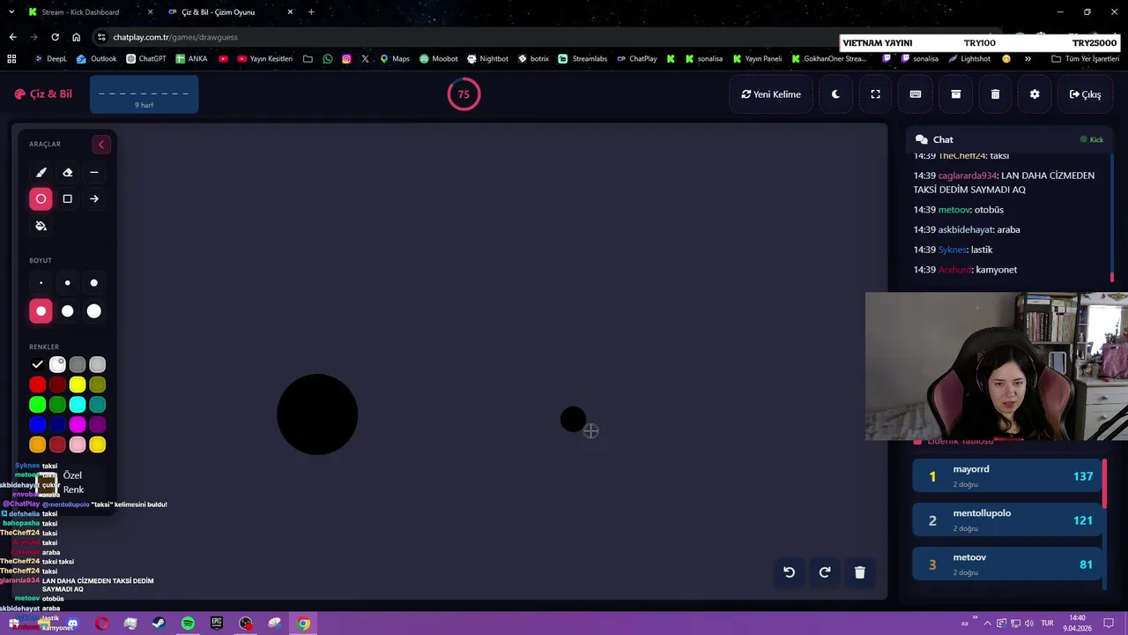Click Yeni Kelime new word button
This screenshot has height=635, width=1128.
pyautogui.click(x=771, y=94)
